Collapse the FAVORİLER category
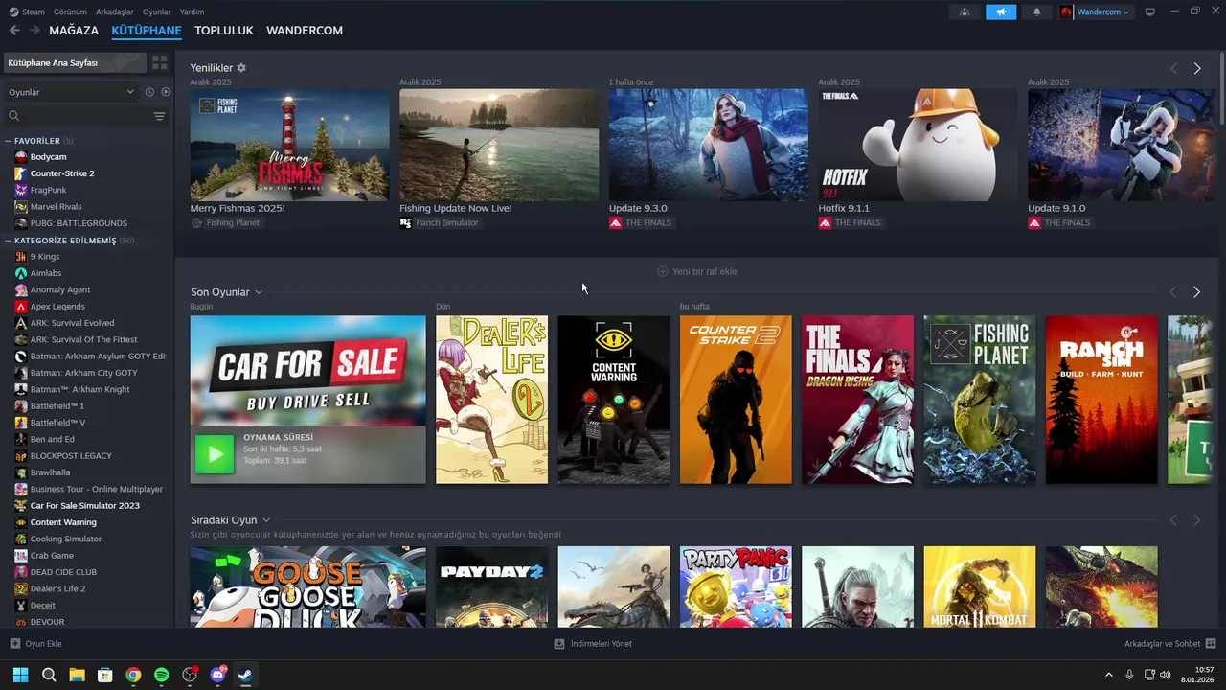1226x690 pixels. [x=9, y=141]
